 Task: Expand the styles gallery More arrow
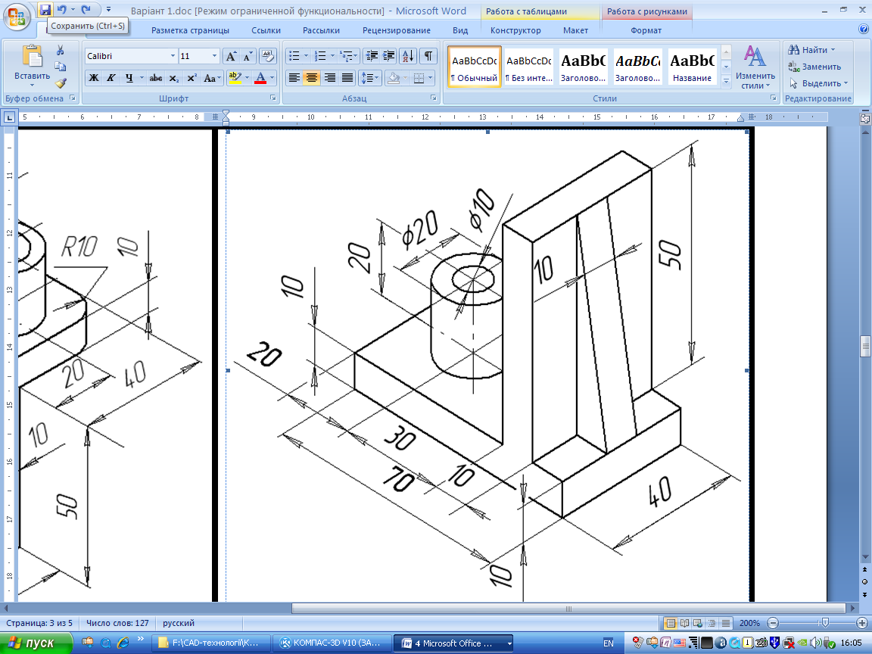[x=726, y=81]
